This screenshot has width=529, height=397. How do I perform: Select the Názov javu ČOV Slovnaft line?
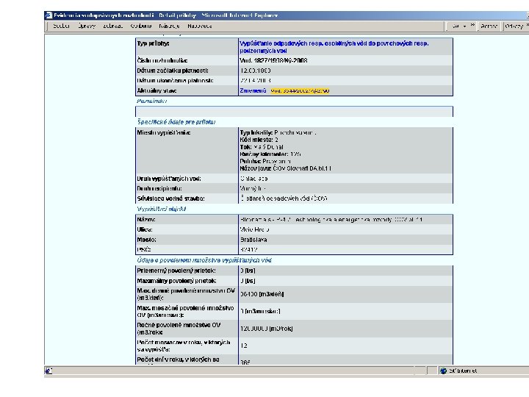[285, 168]
